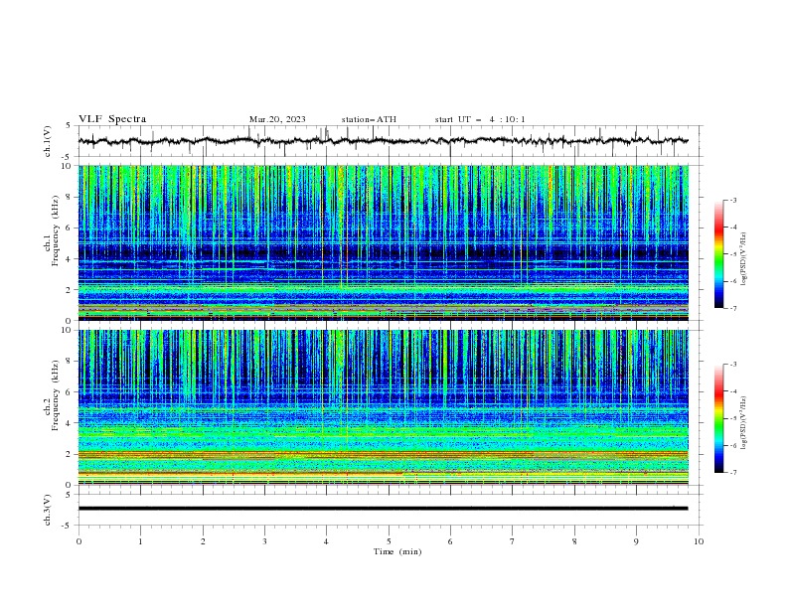The width and height of the screenshot is (787, 608).
Task: Click time axis tick label "7"
Action: click(513, 541)
